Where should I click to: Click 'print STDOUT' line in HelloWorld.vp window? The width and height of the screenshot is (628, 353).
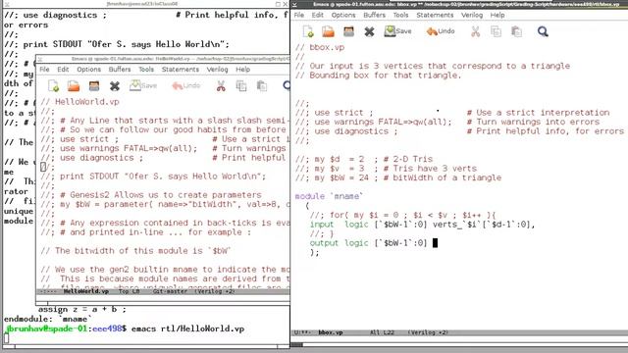coord(153,176)
